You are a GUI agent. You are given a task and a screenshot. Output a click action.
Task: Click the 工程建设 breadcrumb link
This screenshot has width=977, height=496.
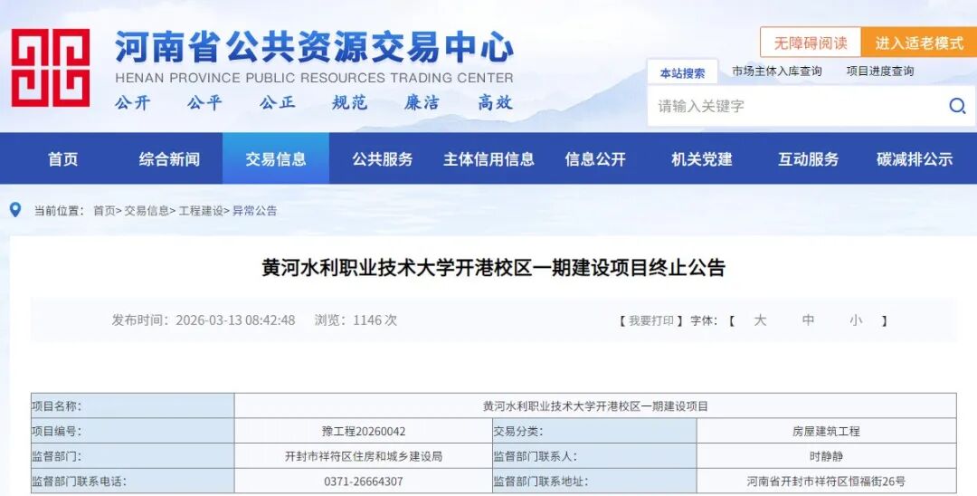point(201,211)
